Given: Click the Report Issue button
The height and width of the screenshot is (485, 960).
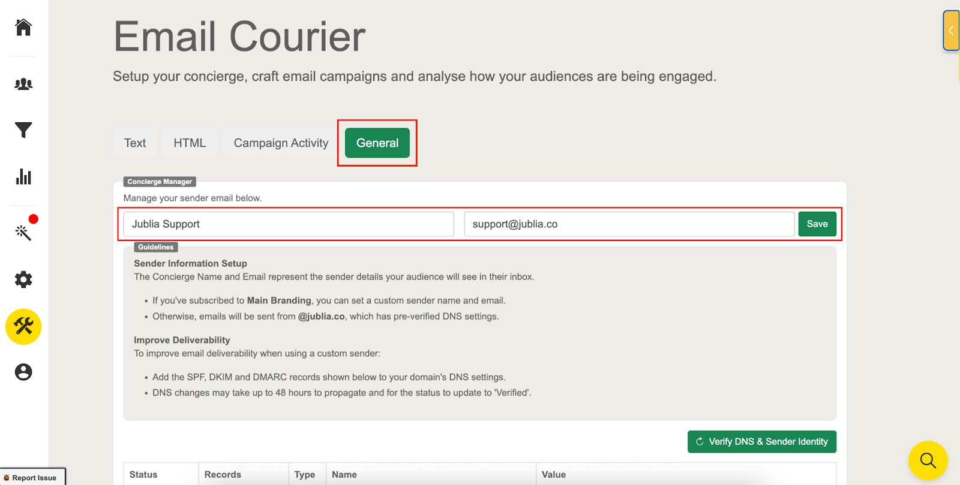Looking at the screenshot, I should (x=32, y=477).
